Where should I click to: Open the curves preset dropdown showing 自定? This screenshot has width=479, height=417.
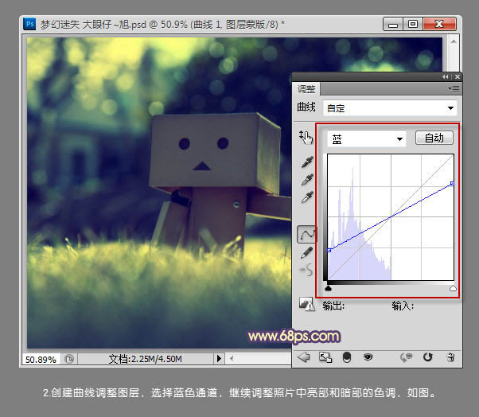pyautogui.click(x=390, y=107)
